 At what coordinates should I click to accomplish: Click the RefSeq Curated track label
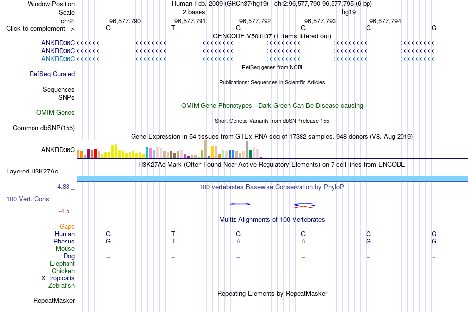52,74
